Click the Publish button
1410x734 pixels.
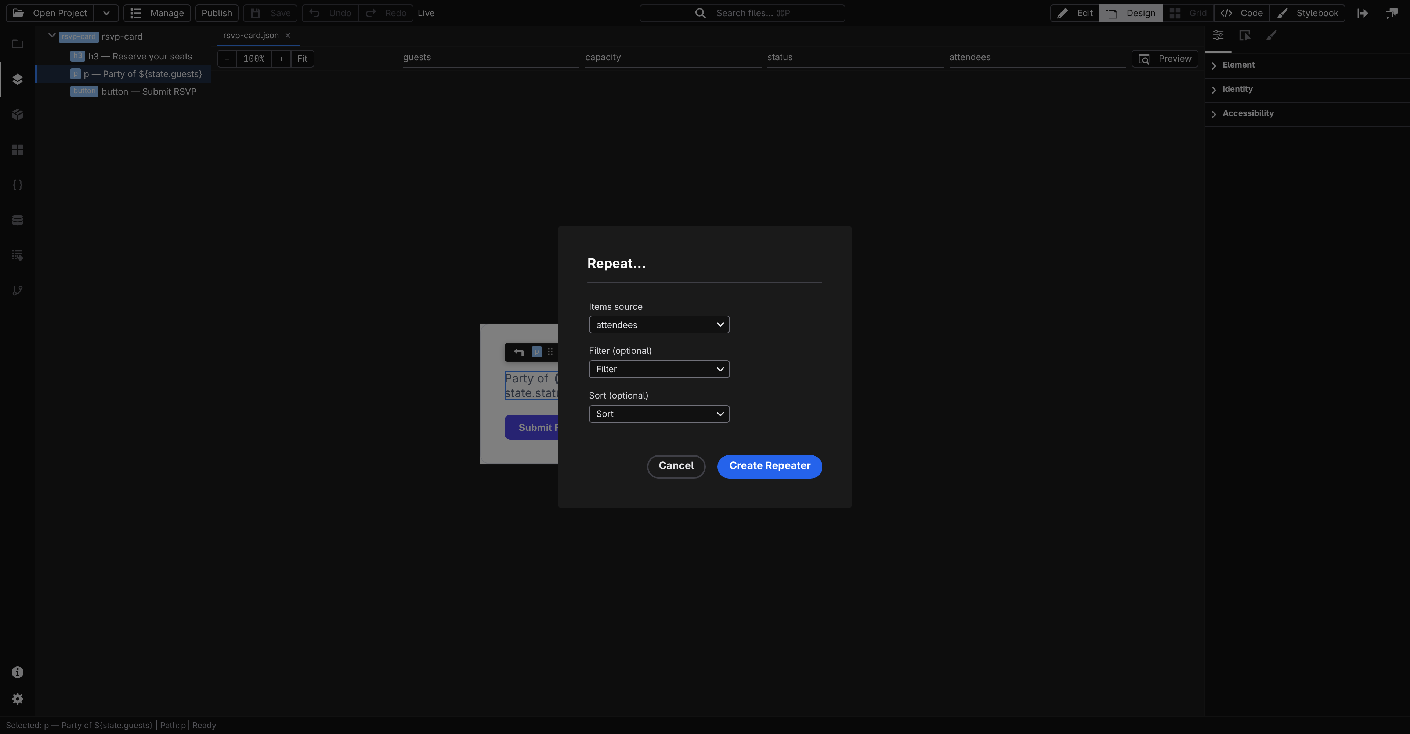[x=217, y=13]
